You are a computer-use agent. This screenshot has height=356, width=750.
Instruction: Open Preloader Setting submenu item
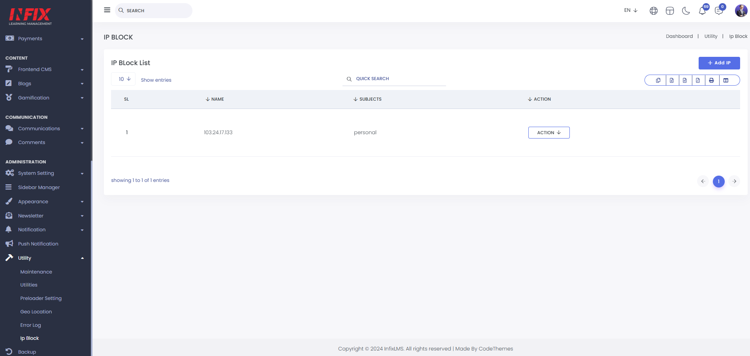[41, 298]
